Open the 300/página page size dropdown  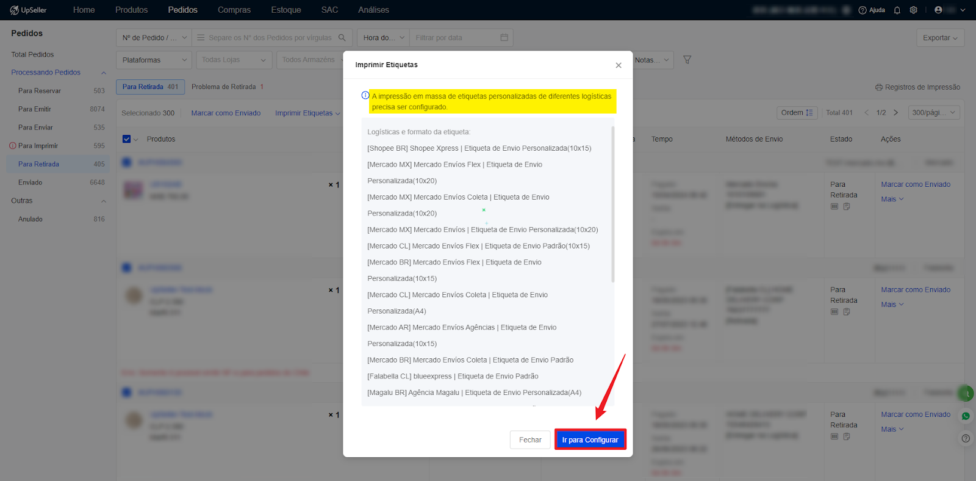click(x=934, y=113)
